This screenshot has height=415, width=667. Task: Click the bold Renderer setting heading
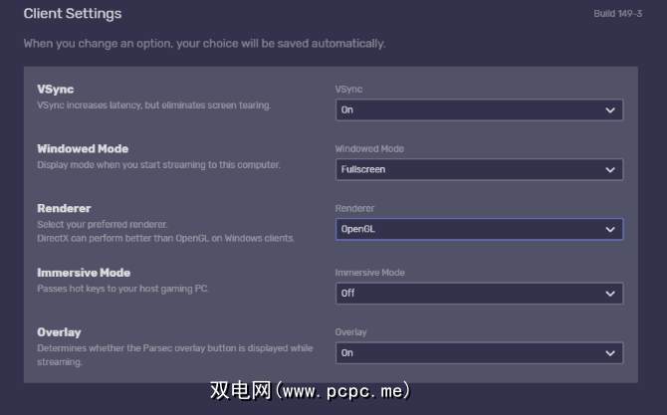64,209
